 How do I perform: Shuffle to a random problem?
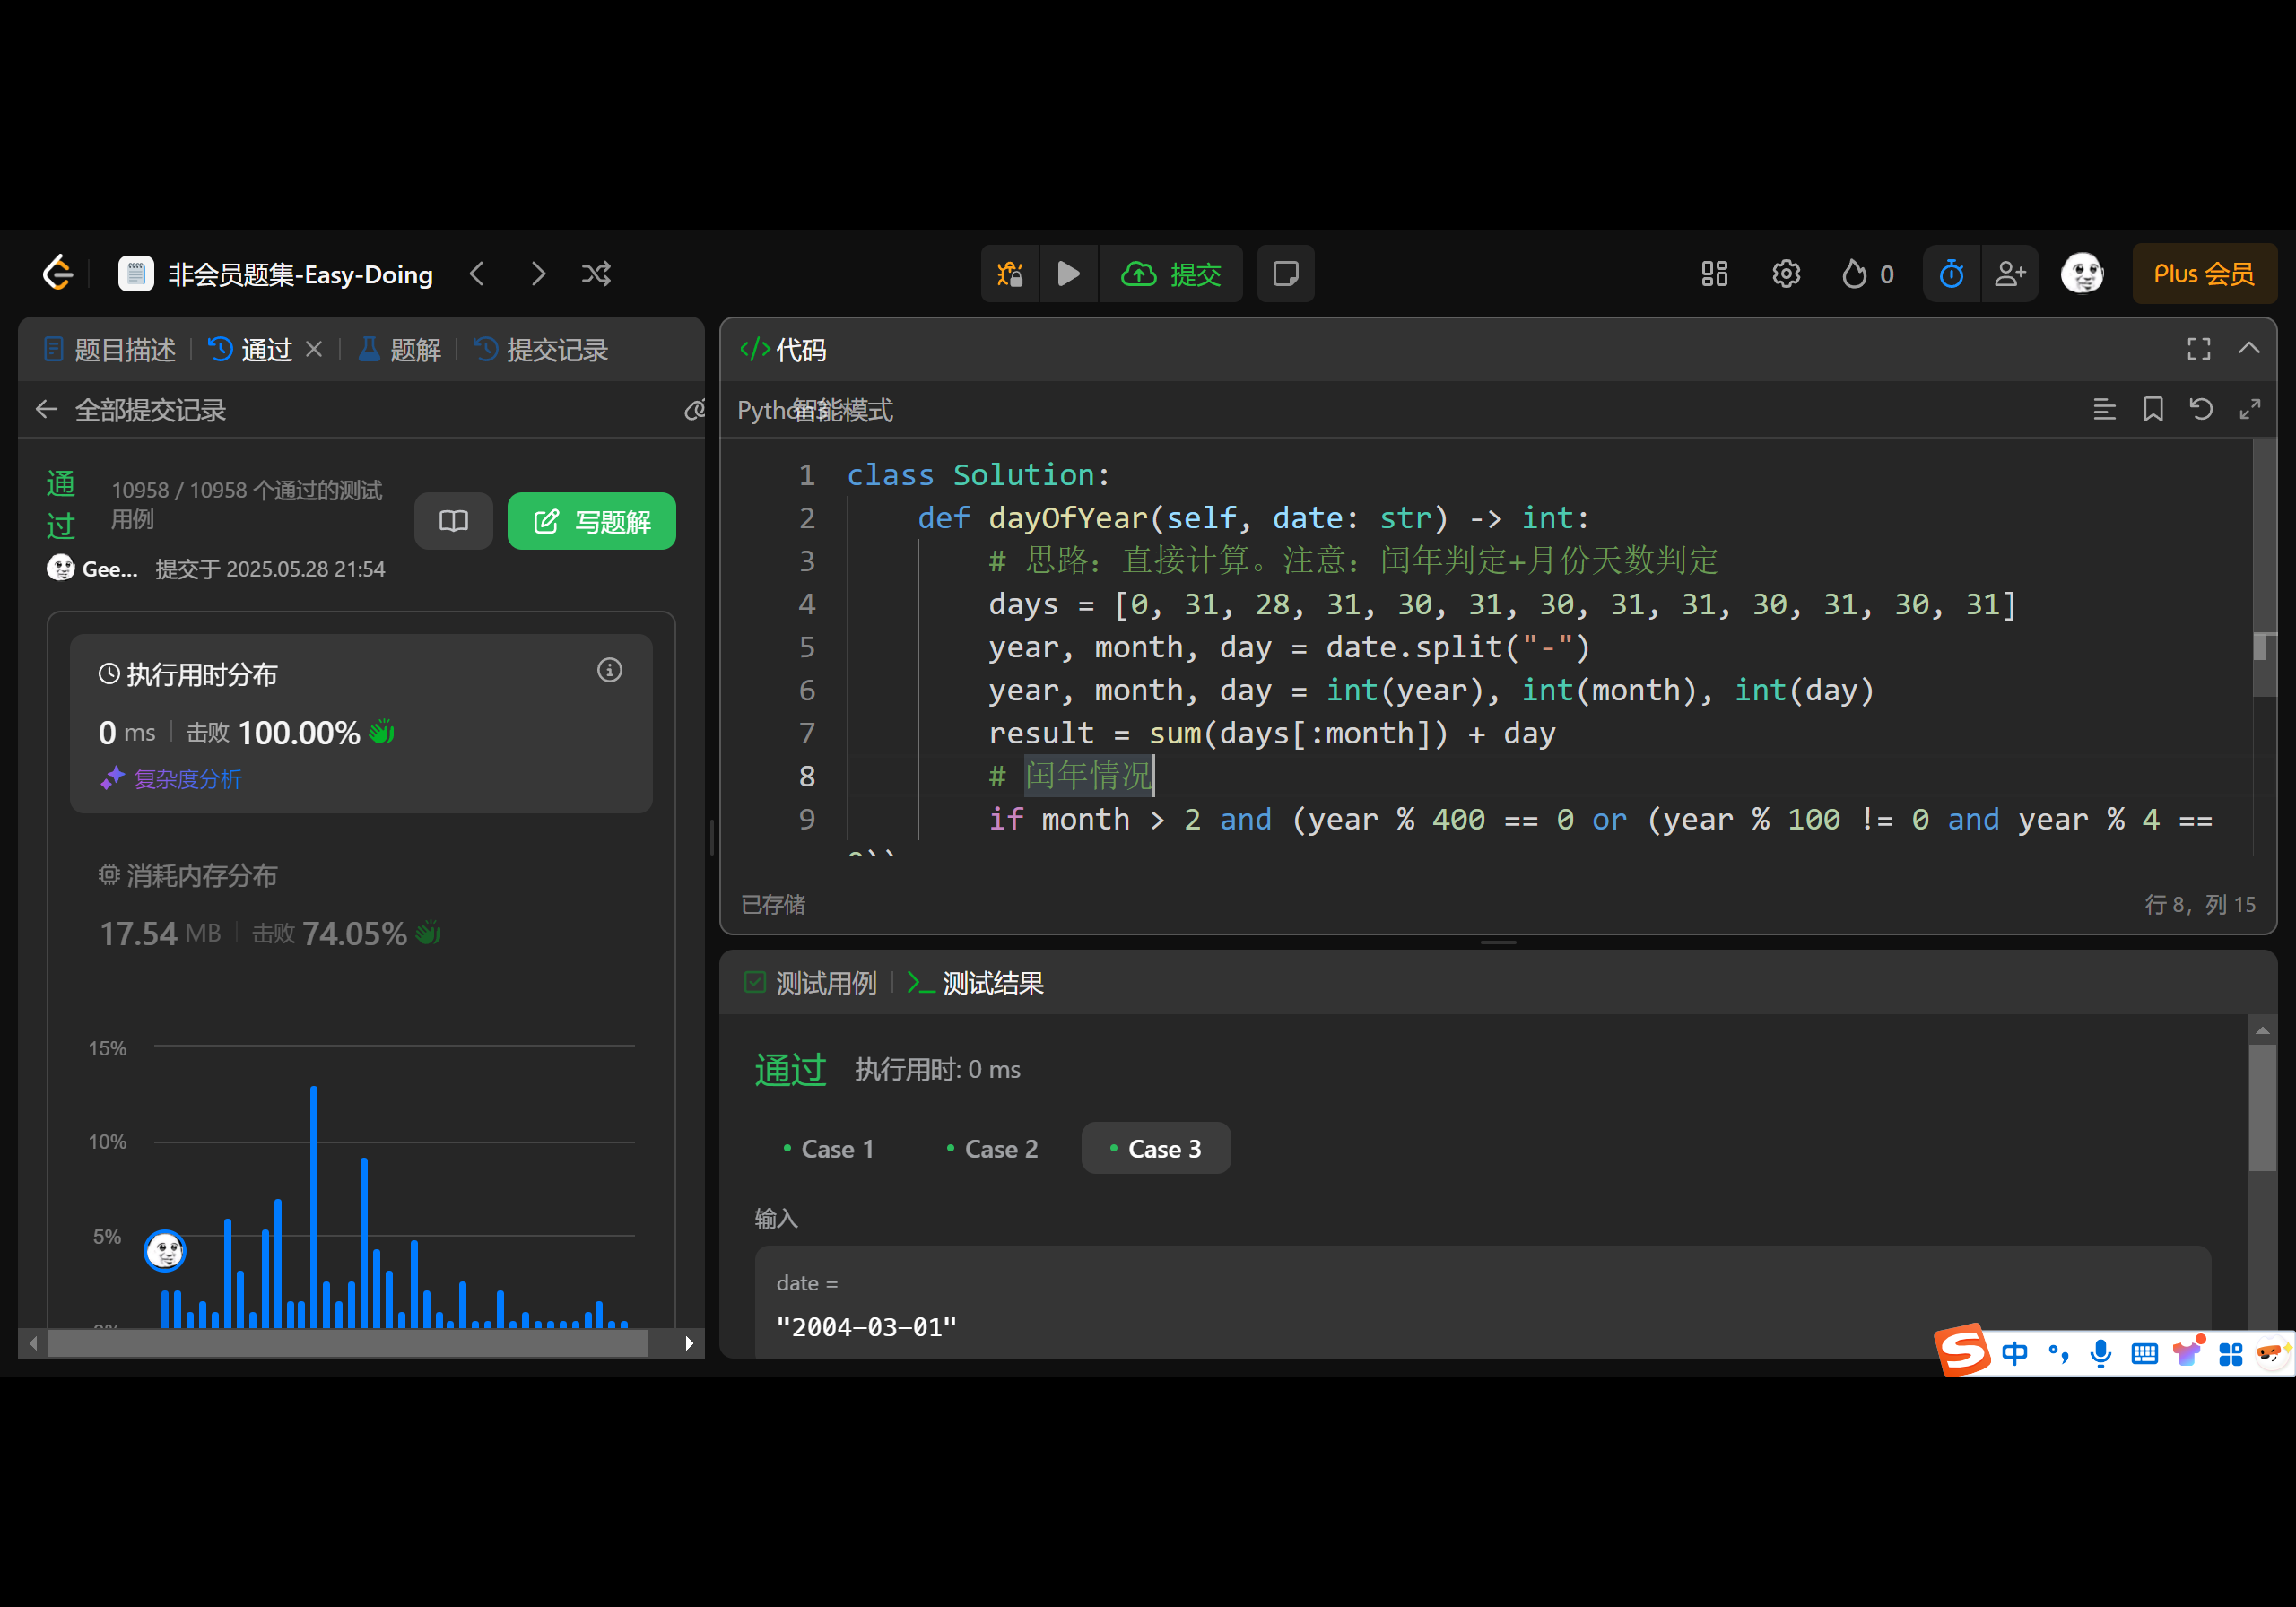point(596,274)
